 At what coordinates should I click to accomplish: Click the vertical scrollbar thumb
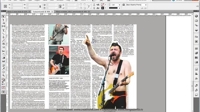point(192,86)
